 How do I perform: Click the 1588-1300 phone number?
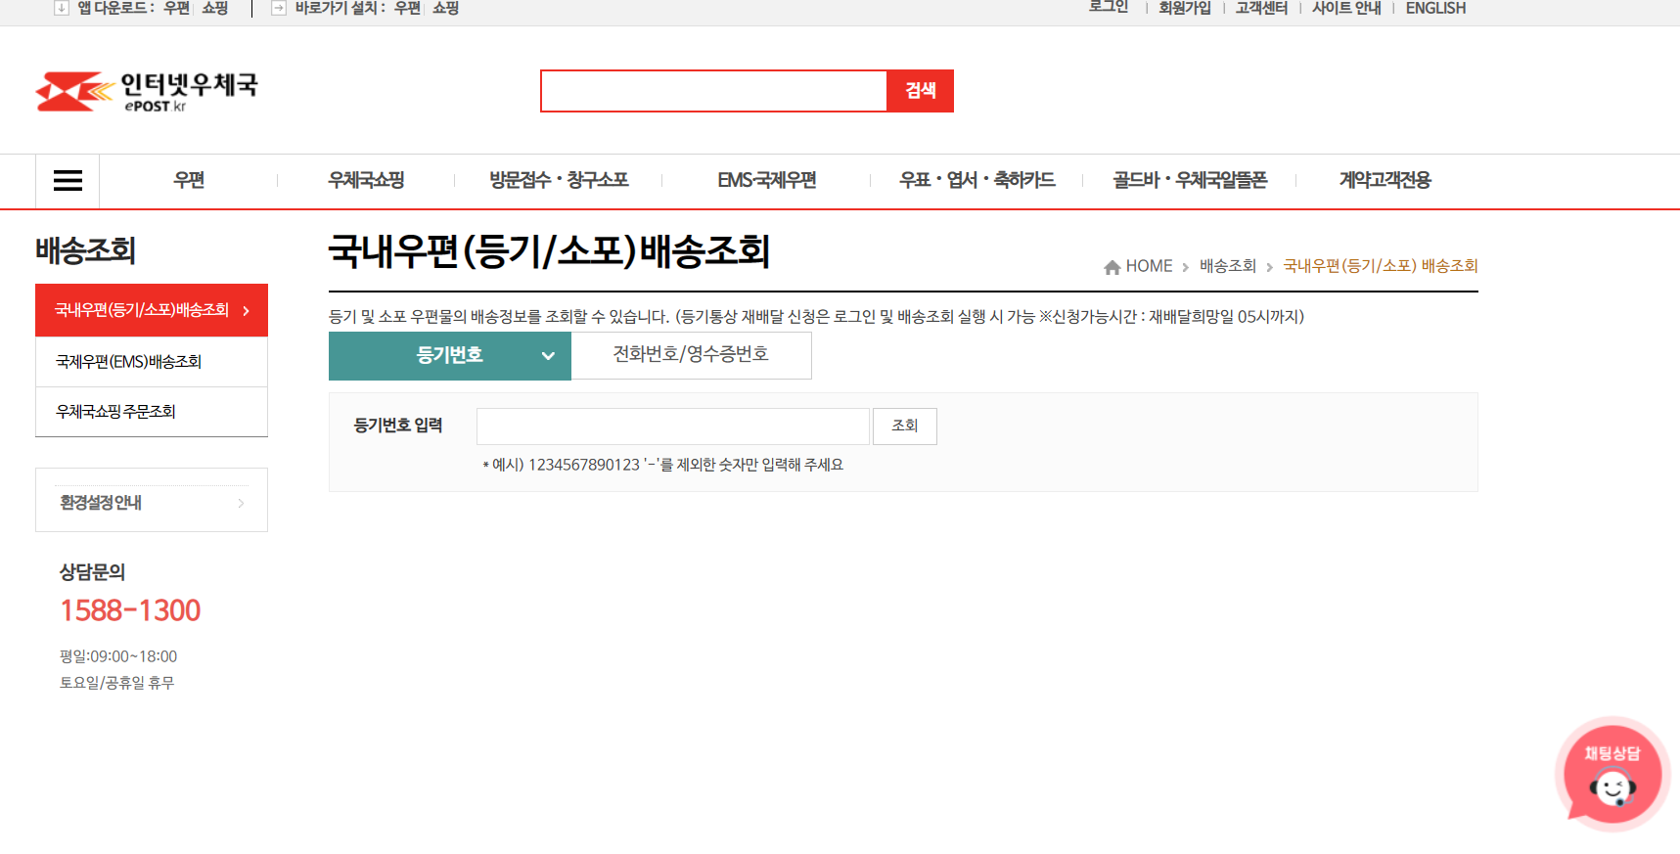point(130,610)
